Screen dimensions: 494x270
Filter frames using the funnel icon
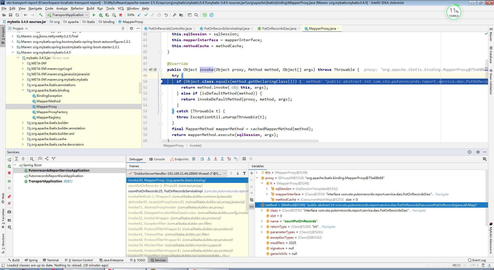(x=244, y=173)
